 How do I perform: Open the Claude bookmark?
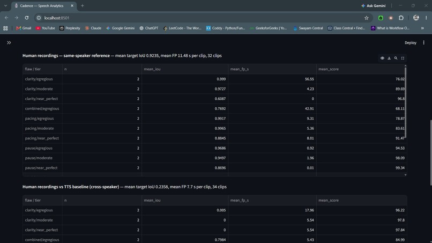click(x=93, y=28)
